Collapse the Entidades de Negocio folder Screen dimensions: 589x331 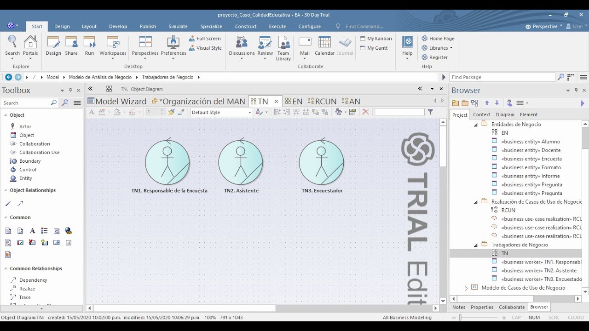coord(476,125)
